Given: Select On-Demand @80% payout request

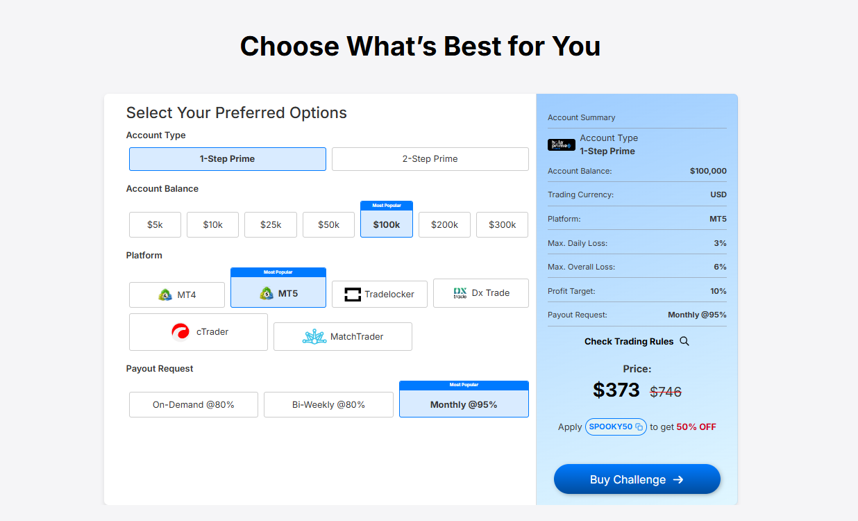Looking at the screenshot, I should point(194,405).
